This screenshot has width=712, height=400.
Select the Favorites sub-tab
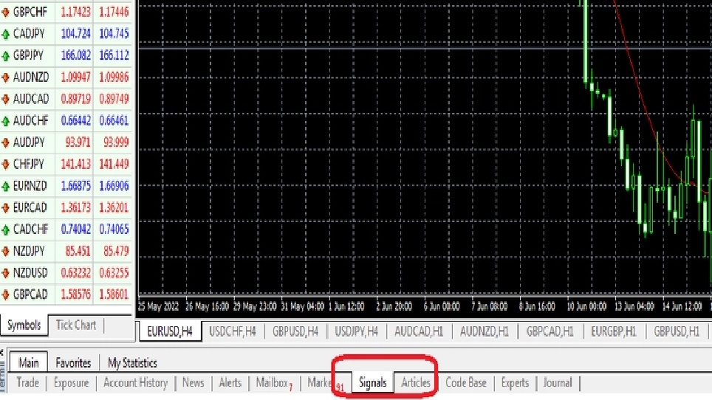(x=73, y=363)
